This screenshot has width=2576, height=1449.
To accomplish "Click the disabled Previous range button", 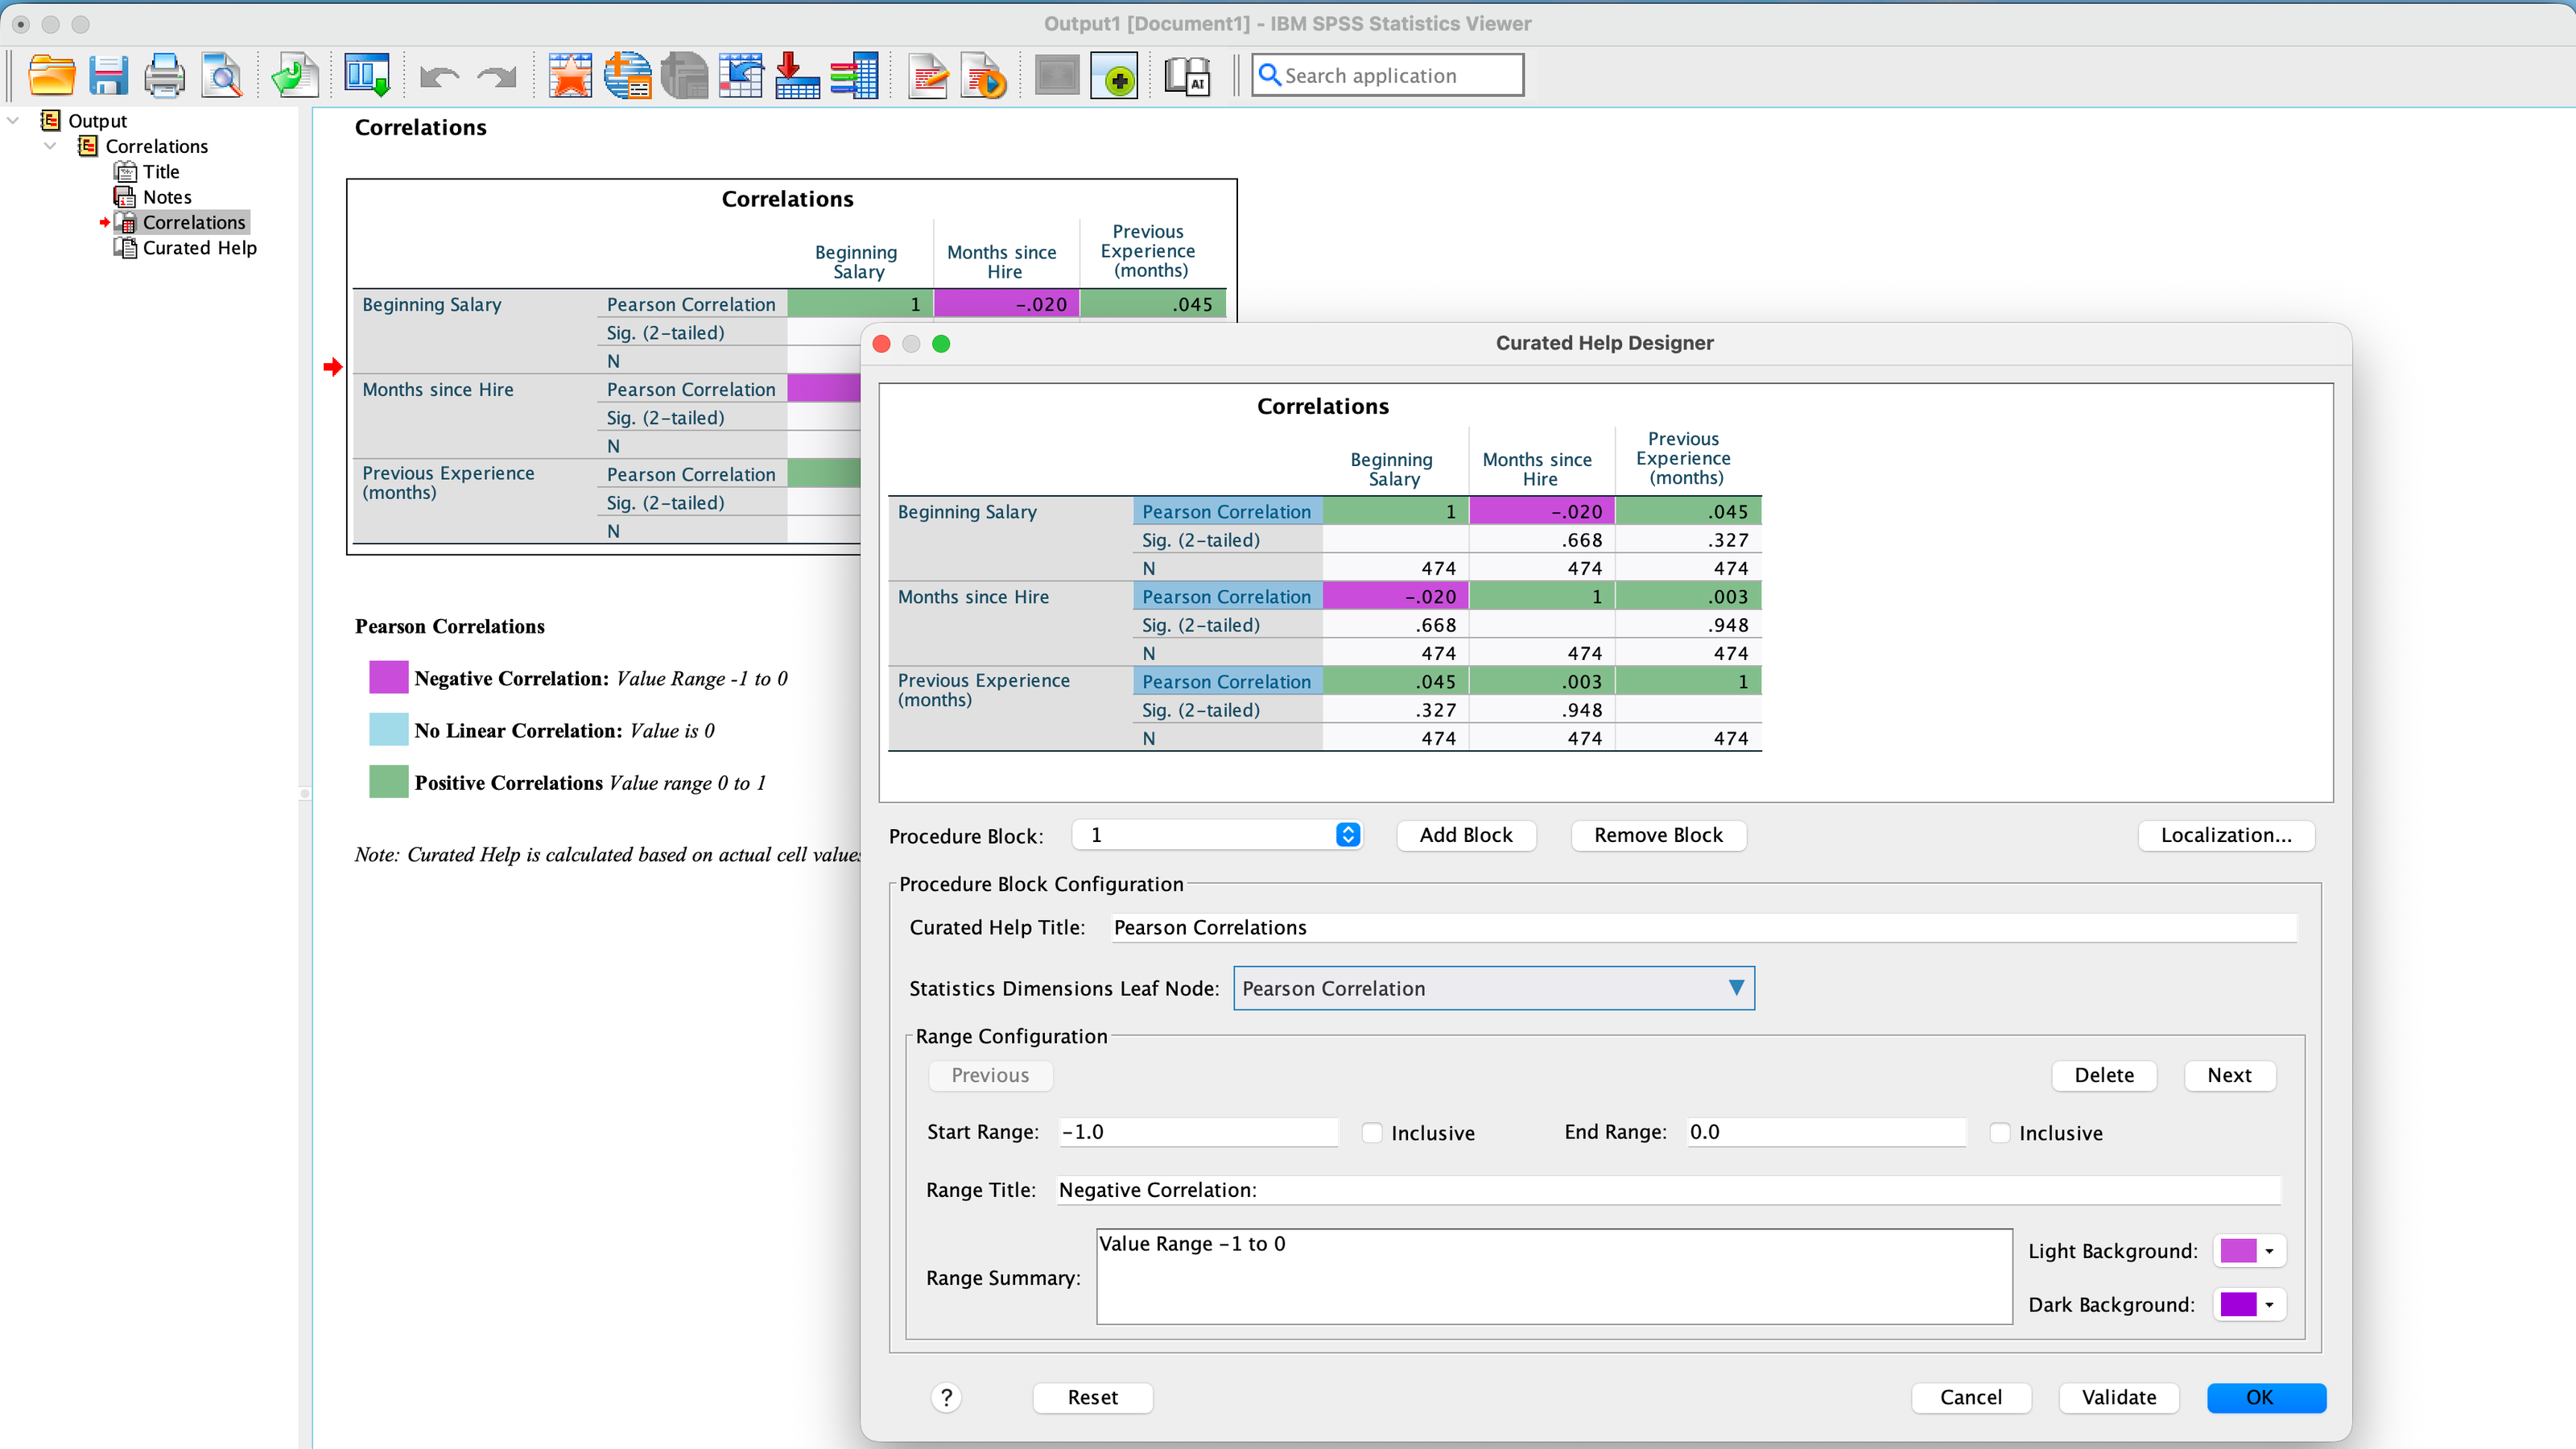I will (990, 1075).
